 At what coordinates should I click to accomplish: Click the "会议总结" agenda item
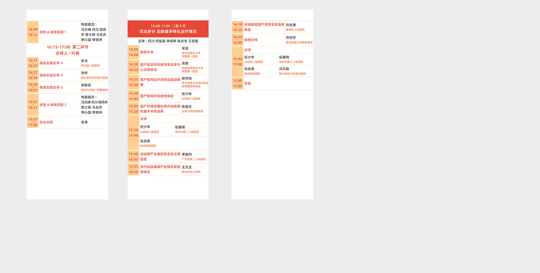point(46,122)
